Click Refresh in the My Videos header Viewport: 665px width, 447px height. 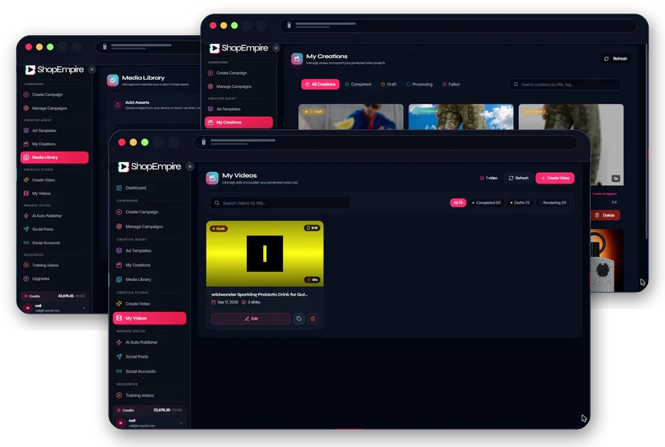coord(518,178)
